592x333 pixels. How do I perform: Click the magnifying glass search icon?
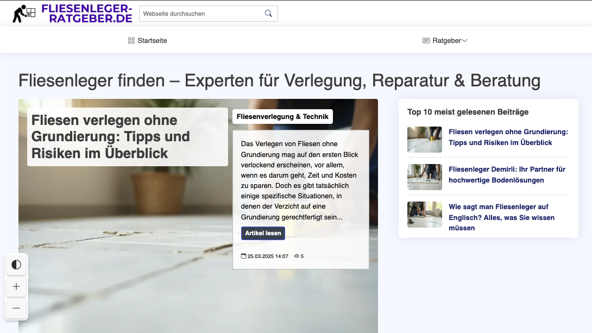pyautogui.click(x=268, y=14)
